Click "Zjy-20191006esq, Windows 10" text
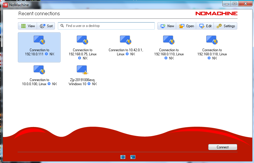 tap(82, 82)
